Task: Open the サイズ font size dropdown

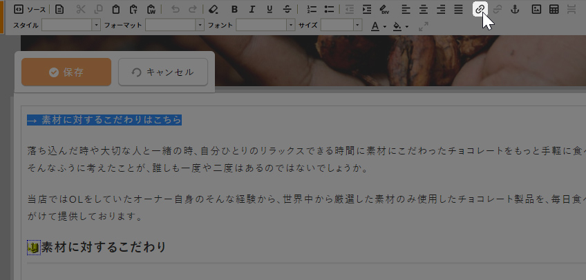Action: click(357, 26)
